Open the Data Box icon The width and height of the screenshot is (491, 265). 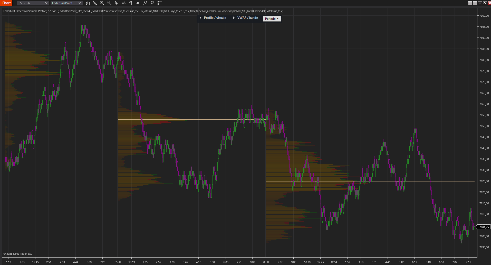pyautogui.click(x=123, y=3)
